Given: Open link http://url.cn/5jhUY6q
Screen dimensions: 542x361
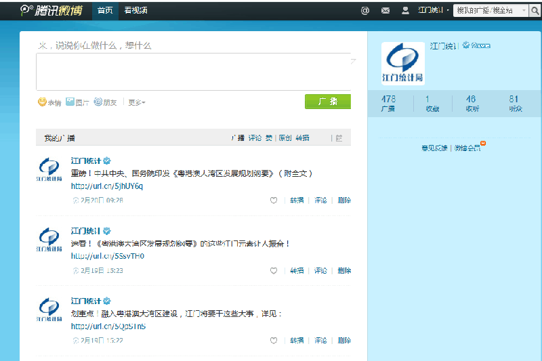Looking at the screenshot, I should (x=107, y=186).
